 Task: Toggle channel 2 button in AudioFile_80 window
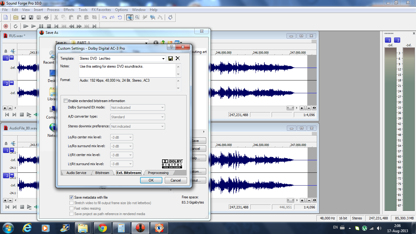[x=6, y=176]
